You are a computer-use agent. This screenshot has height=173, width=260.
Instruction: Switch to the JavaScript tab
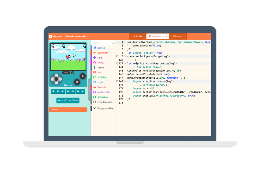[x=155, y=36]
